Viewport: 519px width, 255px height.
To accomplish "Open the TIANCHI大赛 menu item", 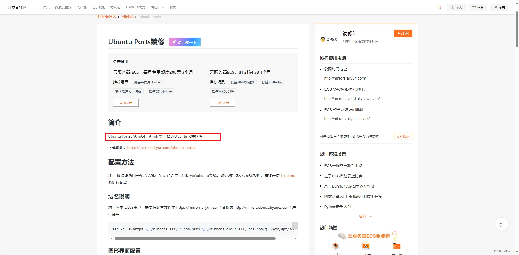I will (x=135, y=7).
